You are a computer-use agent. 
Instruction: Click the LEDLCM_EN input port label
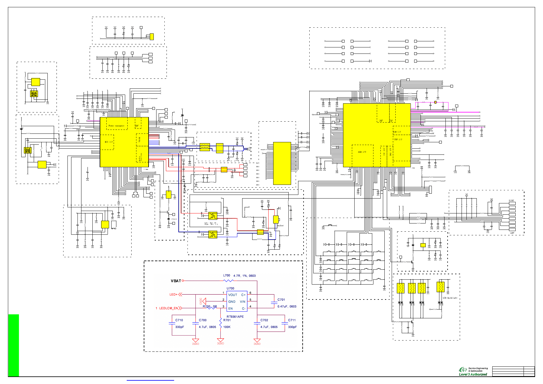tap(169, 308)
